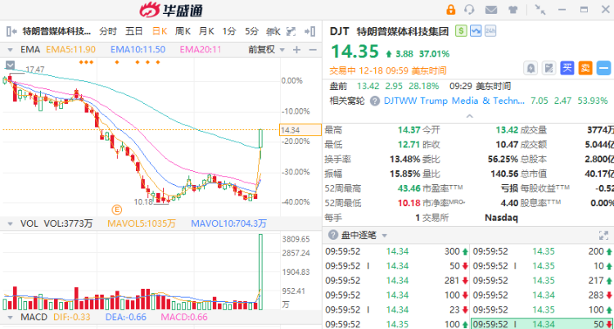This screenshot has height=329, width=614.
Task: Click the 24h trading badge
Action: pyautogui.click(x=490, y=31)
